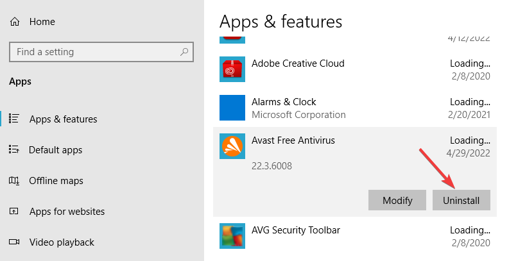
Task: Open Video playback settings
Action: [62, 242]
